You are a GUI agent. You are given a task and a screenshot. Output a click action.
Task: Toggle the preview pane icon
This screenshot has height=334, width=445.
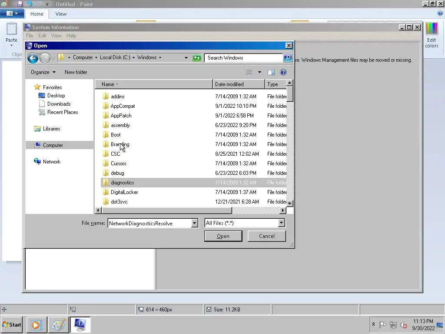point(271,72)
